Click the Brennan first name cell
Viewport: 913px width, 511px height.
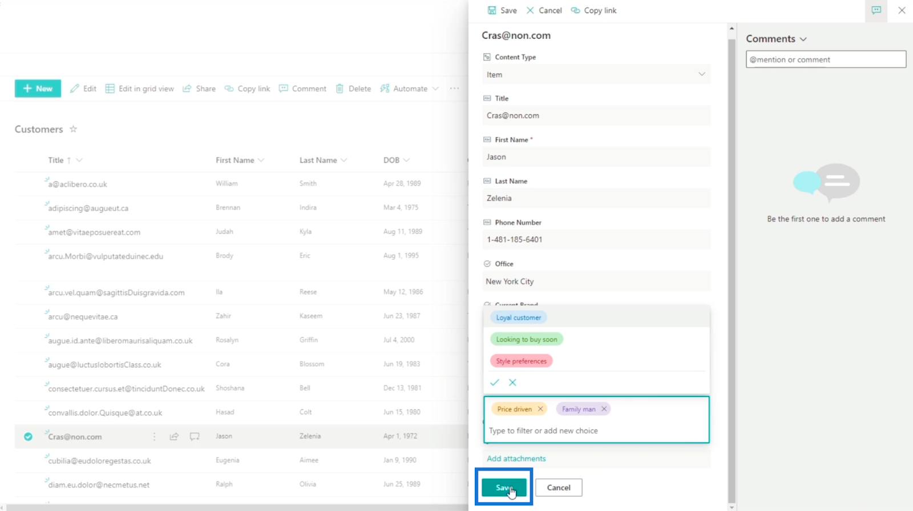(x=228, y=207)
